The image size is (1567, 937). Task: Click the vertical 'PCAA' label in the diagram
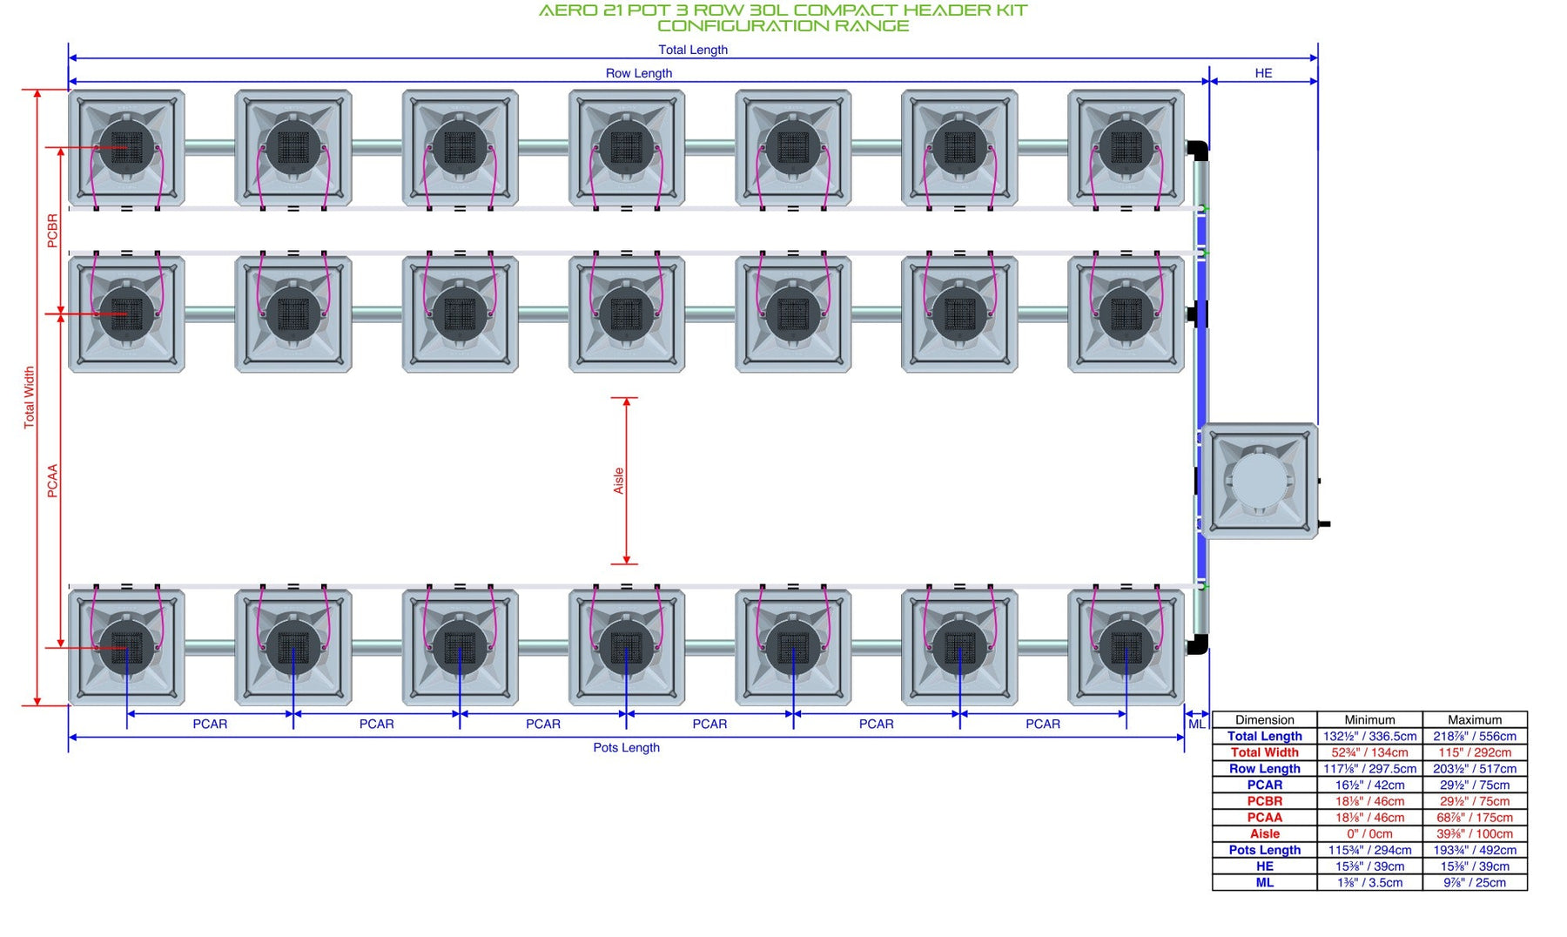coord(52,481)
